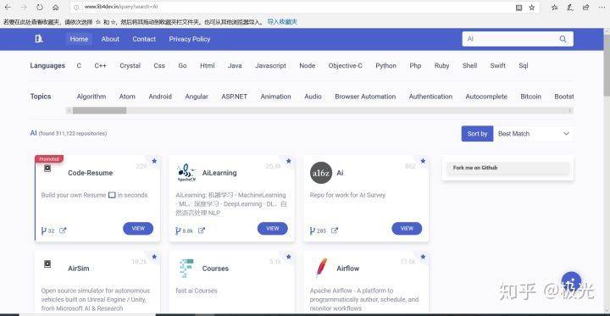The image size is (610, 316).
Task: Go to browser home icon
Action: (56, 8)
